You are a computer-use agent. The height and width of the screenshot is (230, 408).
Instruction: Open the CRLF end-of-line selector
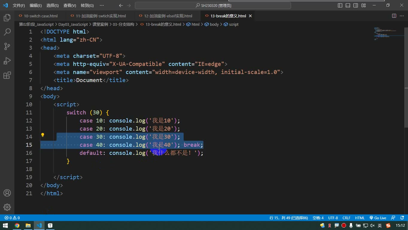346,218
